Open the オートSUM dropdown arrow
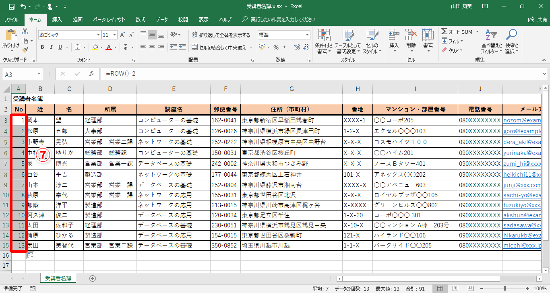This screenshot has height=293, width=550. [477, 32]
